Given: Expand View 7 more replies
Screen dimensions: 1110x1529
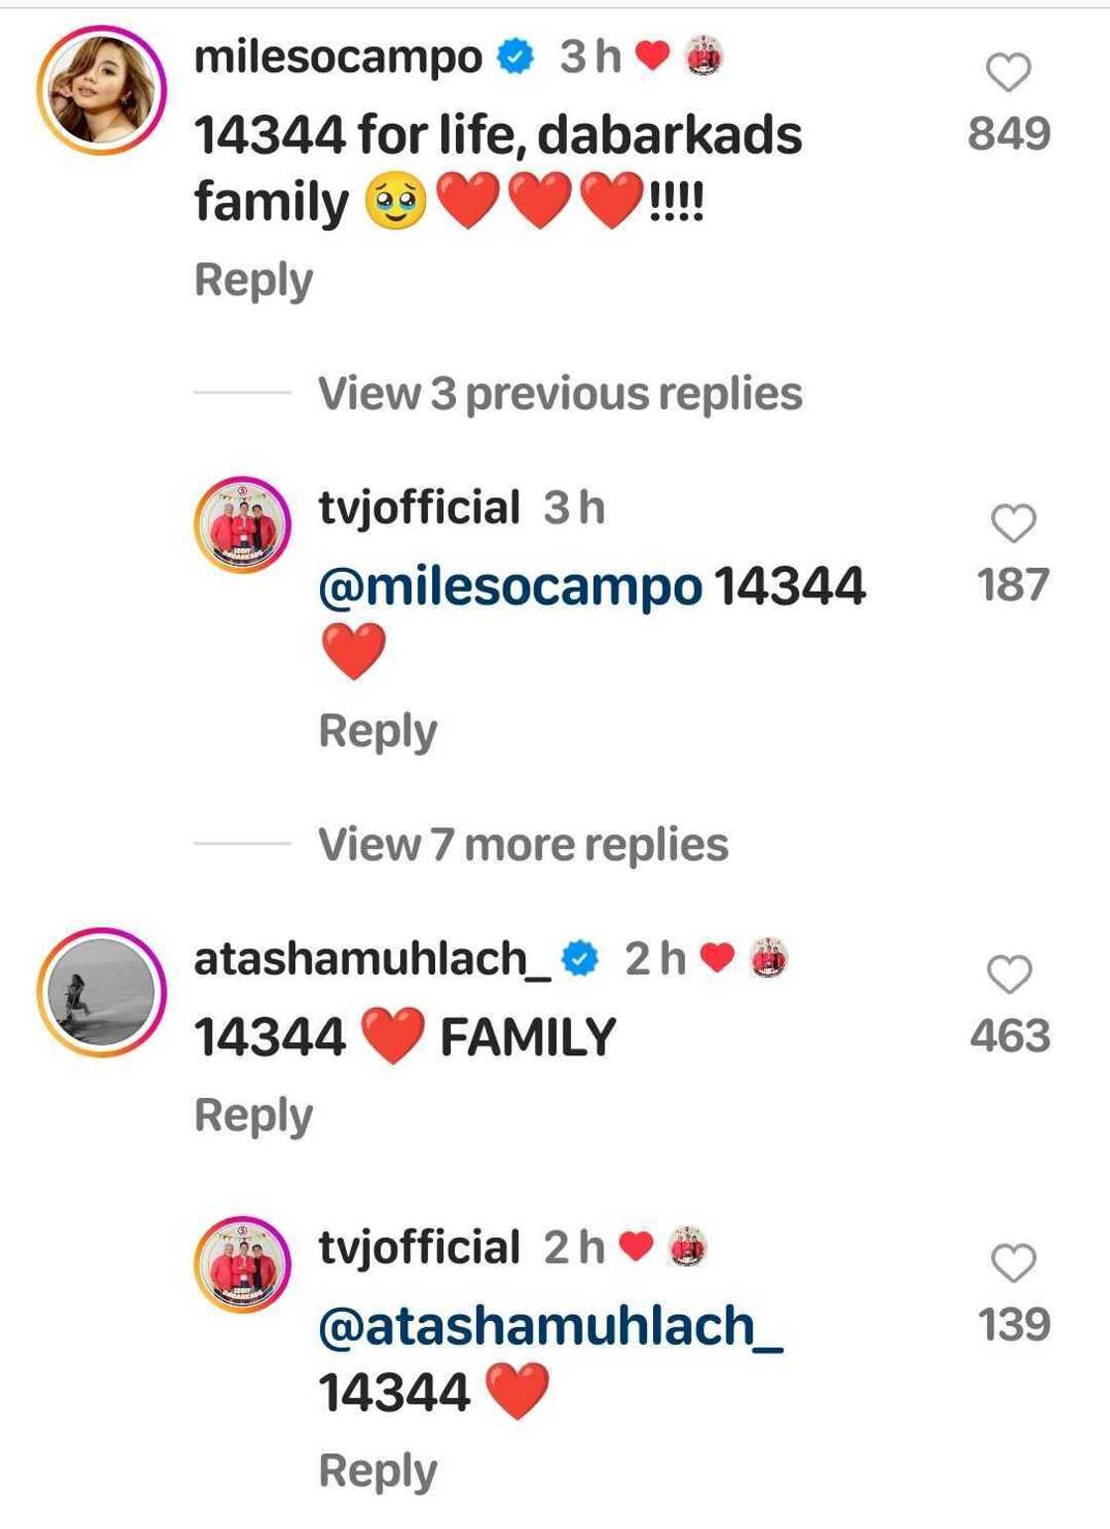Looking at the screenshot, I should pyautogui.click(x=523, y=845).
